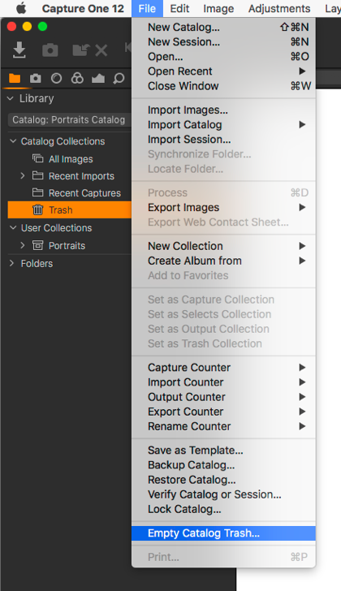Collapse the Library panel chevron

click(11, 98)
